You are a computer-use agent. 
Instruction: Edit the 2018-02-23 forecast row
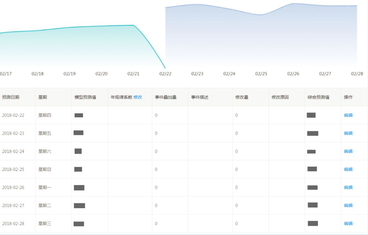(x=348, y=133)
